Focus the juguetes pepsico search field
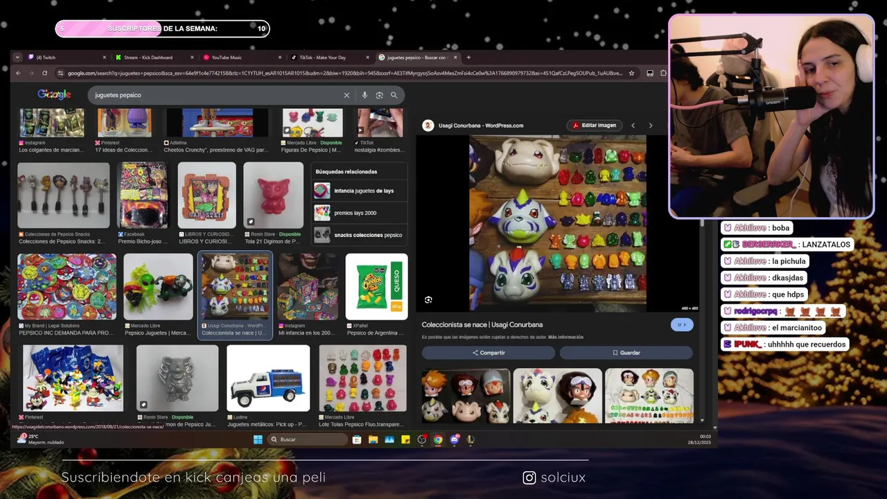The width and height of the screenshot is (887, 499). click(x=215, y=95)
